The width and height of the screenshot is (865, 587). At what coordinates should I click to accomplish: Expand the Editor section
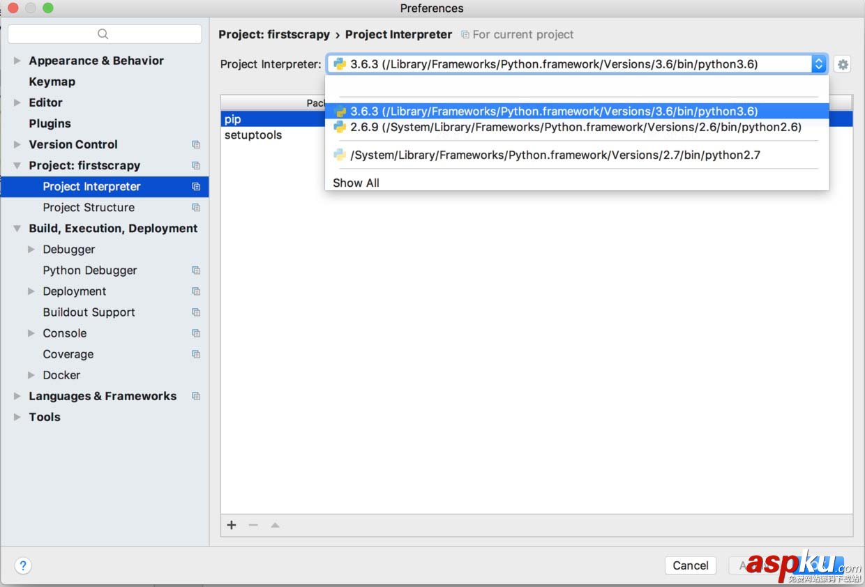tap(17, 102)
